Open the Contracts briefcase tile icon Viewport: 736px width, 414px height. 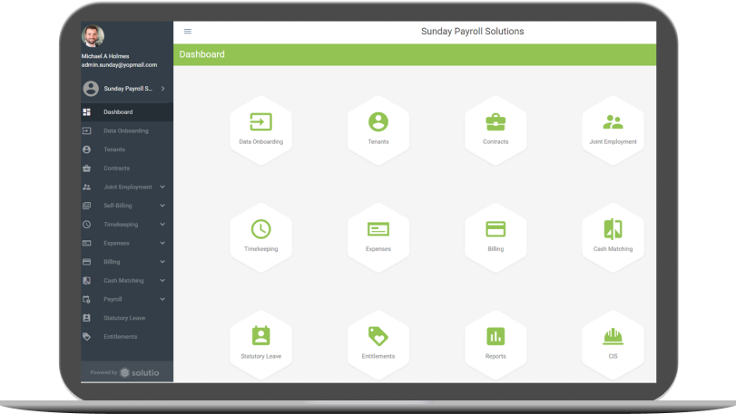pyautogui.click(x=496, y=122)
